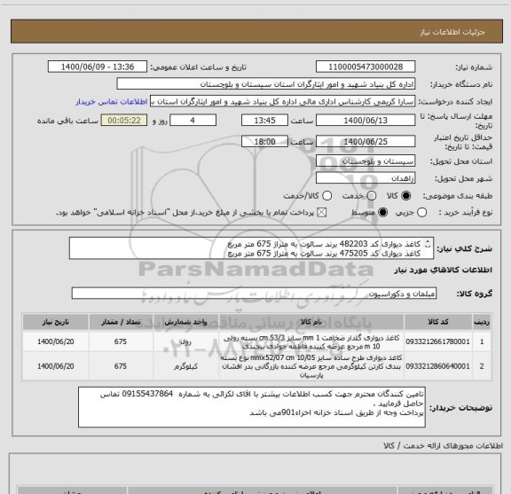Click quantity 675 in row 2
Image resolution: width=511 pixels, height=494 pixels.
tap(121, 366)
